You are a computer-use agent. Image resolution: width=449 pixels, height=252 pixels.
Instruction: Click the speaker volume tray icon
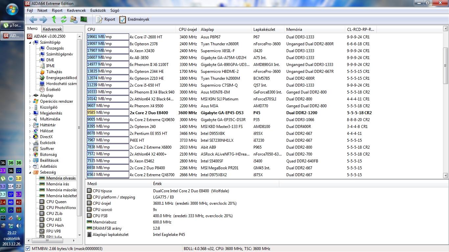click(18, 226)
